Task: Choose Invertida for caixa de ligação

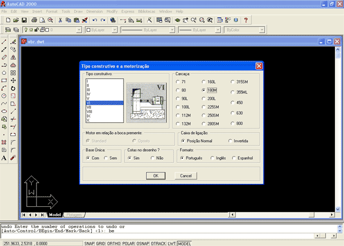Action: (x=230, y=141)
